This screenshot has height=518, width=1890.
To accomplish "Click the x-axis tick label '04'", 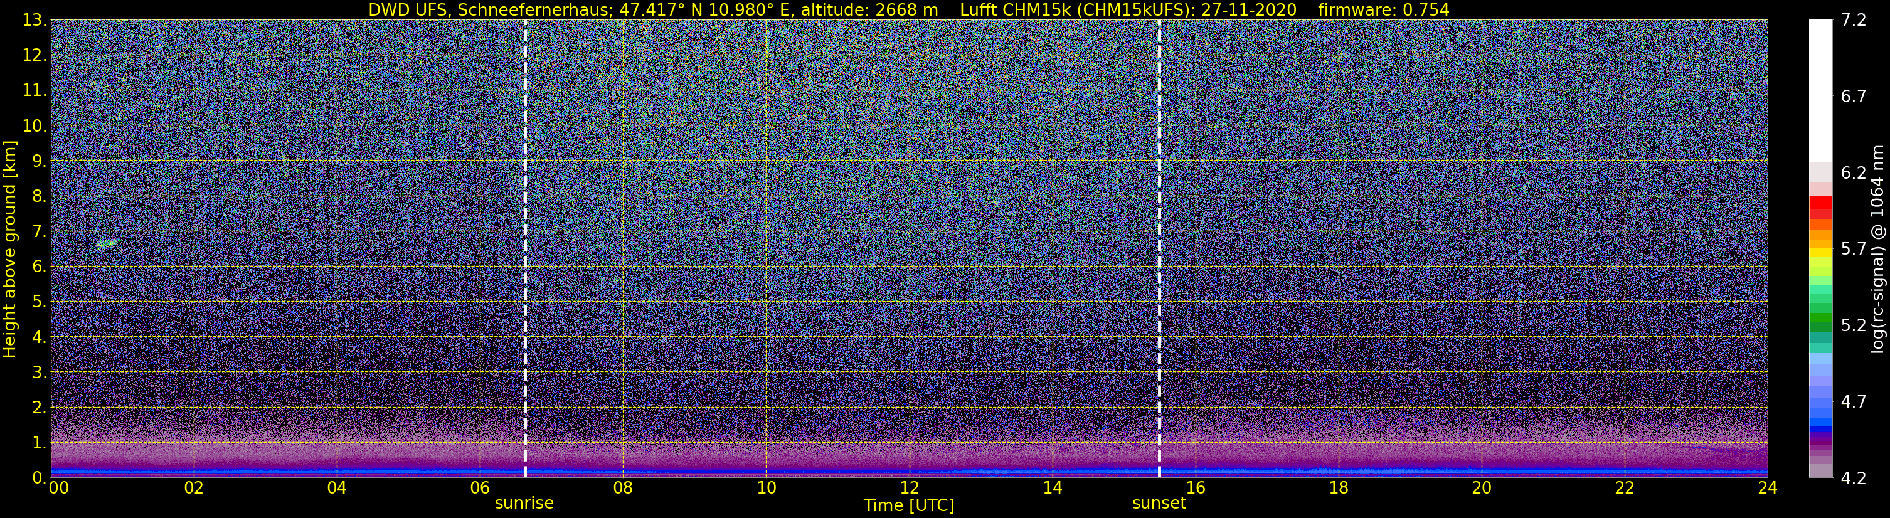I will click(337, 488).
